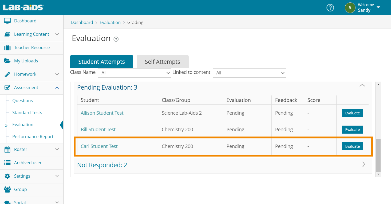391x204 pixels.
Task: Expand the Not Responded section
Action: 363,164
